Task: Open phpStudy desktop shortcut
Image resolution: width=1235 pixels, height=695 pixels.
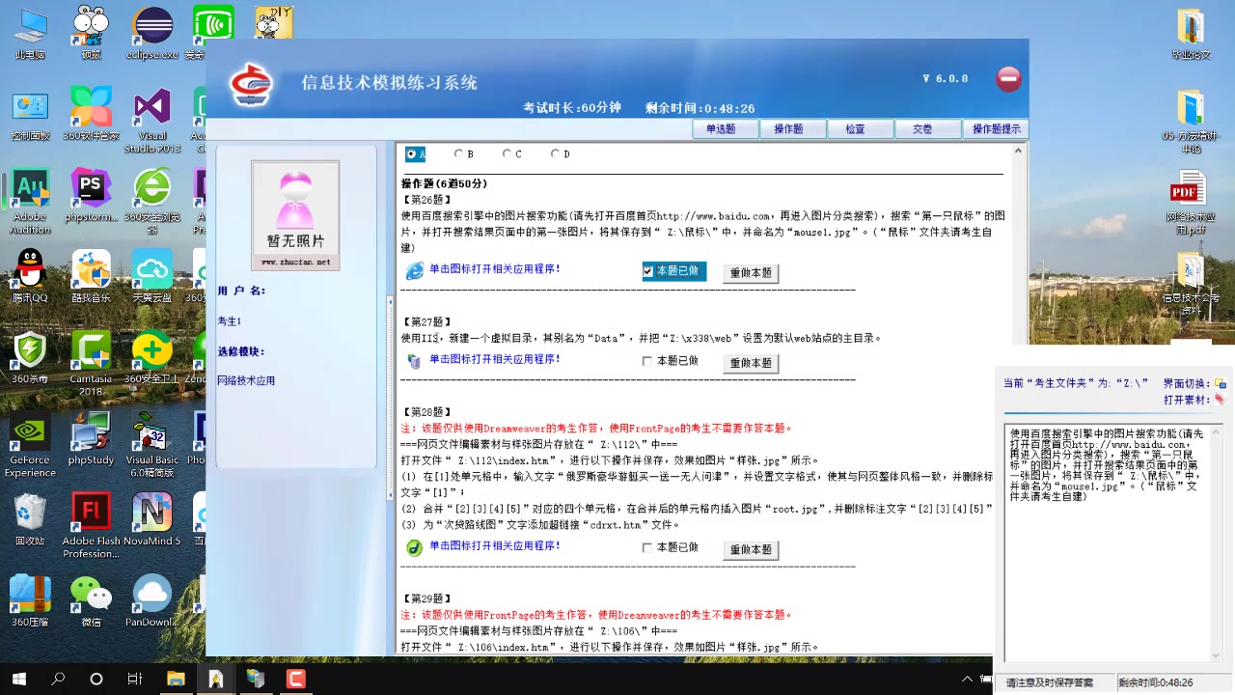Action: pyautogui.click(x=91, y=439)
